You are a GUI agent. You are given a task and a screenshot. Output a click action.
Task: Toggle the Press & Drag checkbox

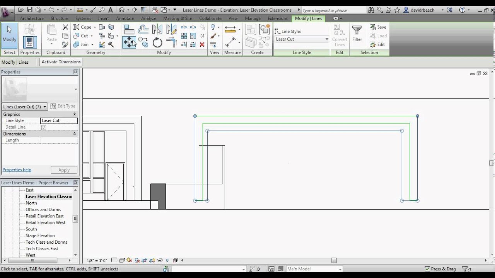coord(427,269)
